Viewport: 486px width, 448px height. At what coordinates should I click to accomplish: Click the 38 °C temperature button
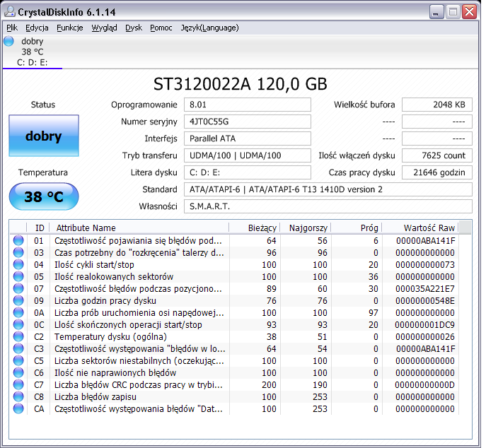point(44,196)
